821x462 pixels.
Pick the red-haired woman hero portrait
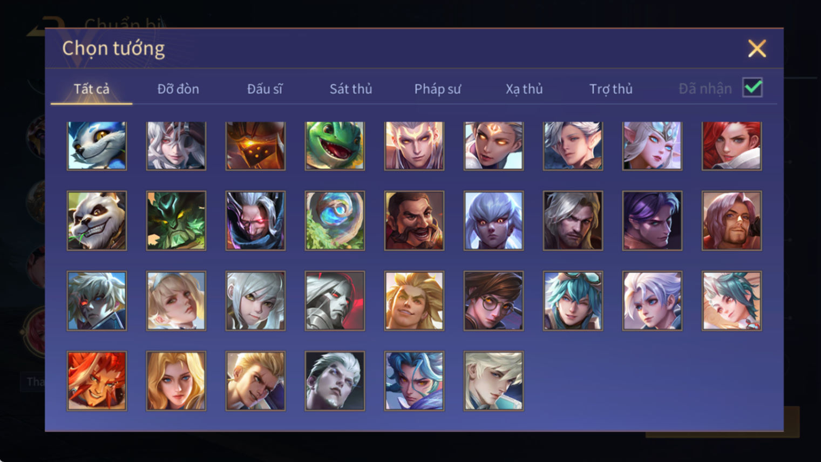pyautogui.click(x=731, y=146)
